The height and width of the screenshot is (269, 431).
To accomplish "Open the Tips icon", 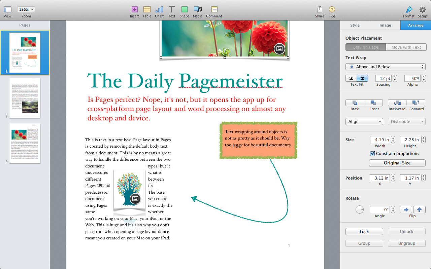I will point(332,10).
